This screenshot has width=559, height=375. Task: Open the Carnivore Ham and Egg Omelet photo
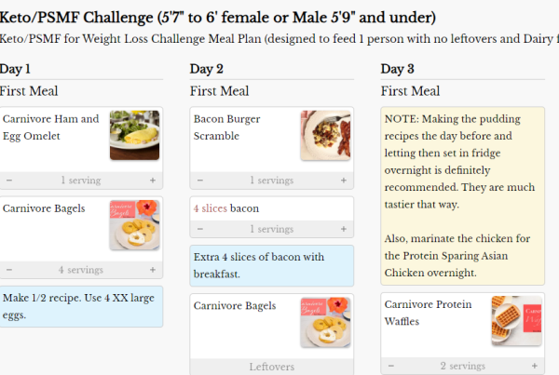[x=134, y=135]
